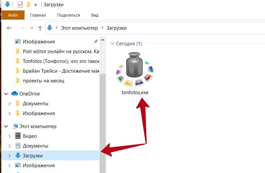Select Видео under Этот компьютер
The width and height of the screenshot is (265, 173).
30,136
